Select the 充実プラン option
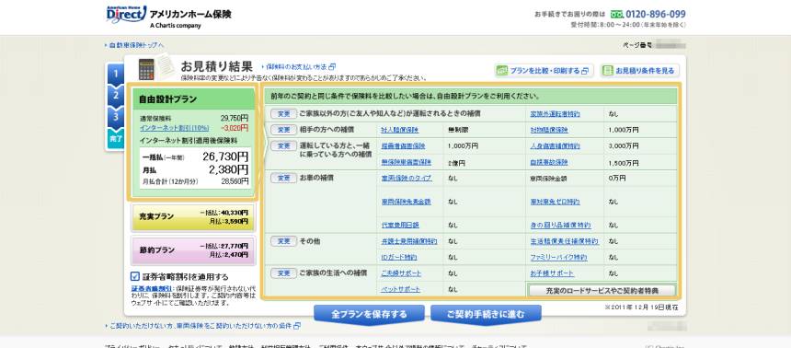The height and width of the screenshot is (348, 791). click(x=193, y=217)
